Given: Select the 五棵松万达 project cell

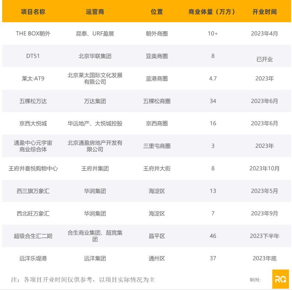Looking at the screenshot, I should point(33,101).
